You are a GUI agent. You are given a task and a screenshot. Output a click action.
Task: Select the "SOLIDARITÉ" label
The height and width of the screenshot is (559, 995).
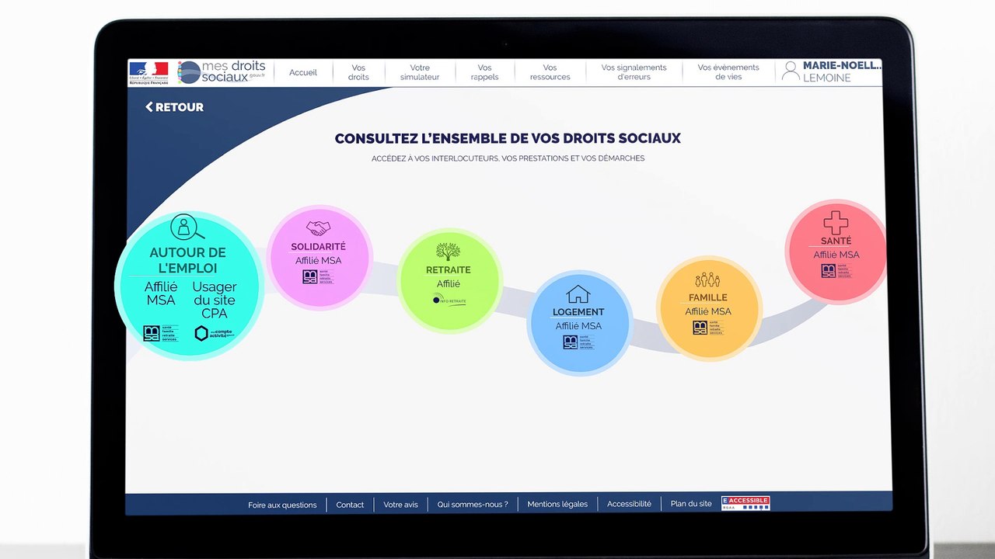point(319,247)
